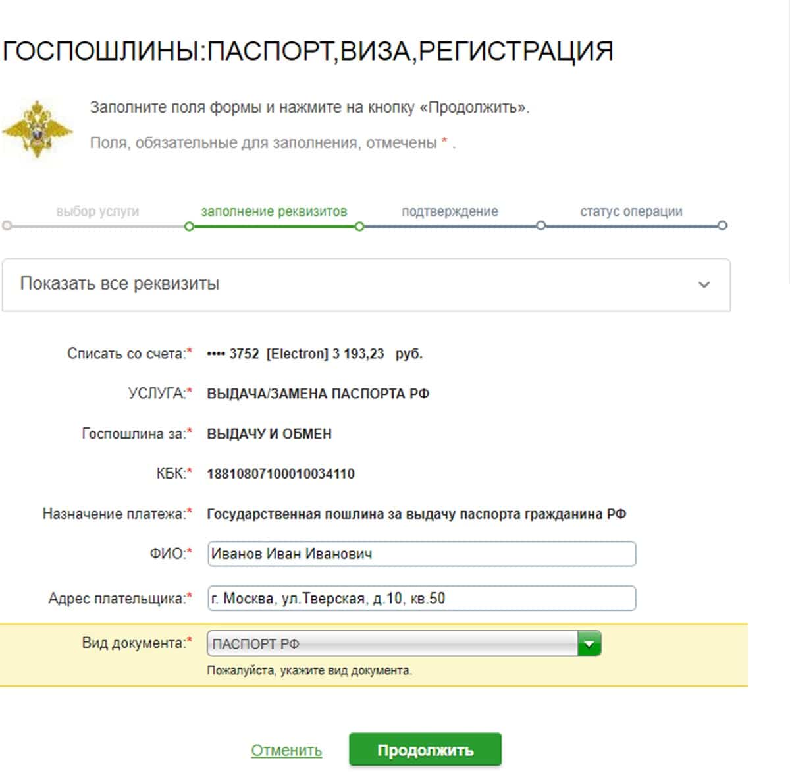Click the account value "•••• 3752 [Electron]"
The image size is (790, 777).
click(267, 354)
